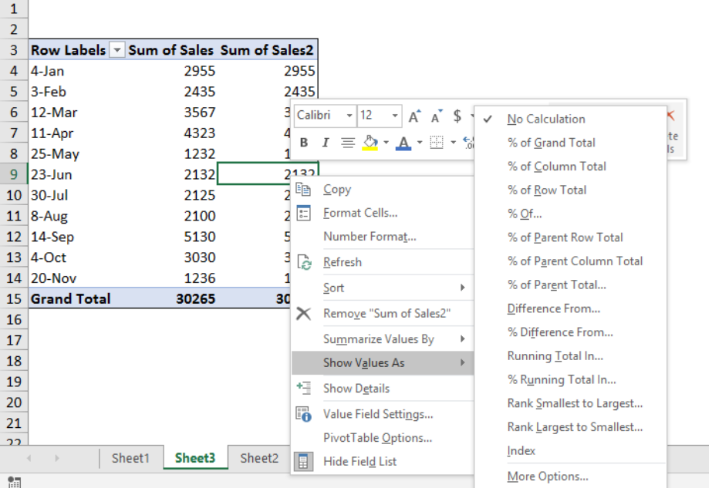The image size is (712, 495).
Task: Open fill color dropdown arrow
Action: pyautogui.click(x=386, y=143)
